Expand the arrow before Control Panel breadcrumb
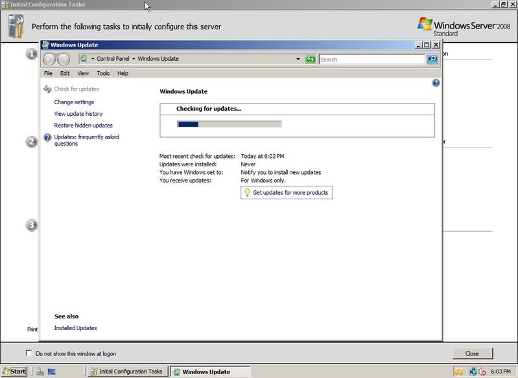The width and height of the screenshot is (518, 378). click(x=93, y=59)
